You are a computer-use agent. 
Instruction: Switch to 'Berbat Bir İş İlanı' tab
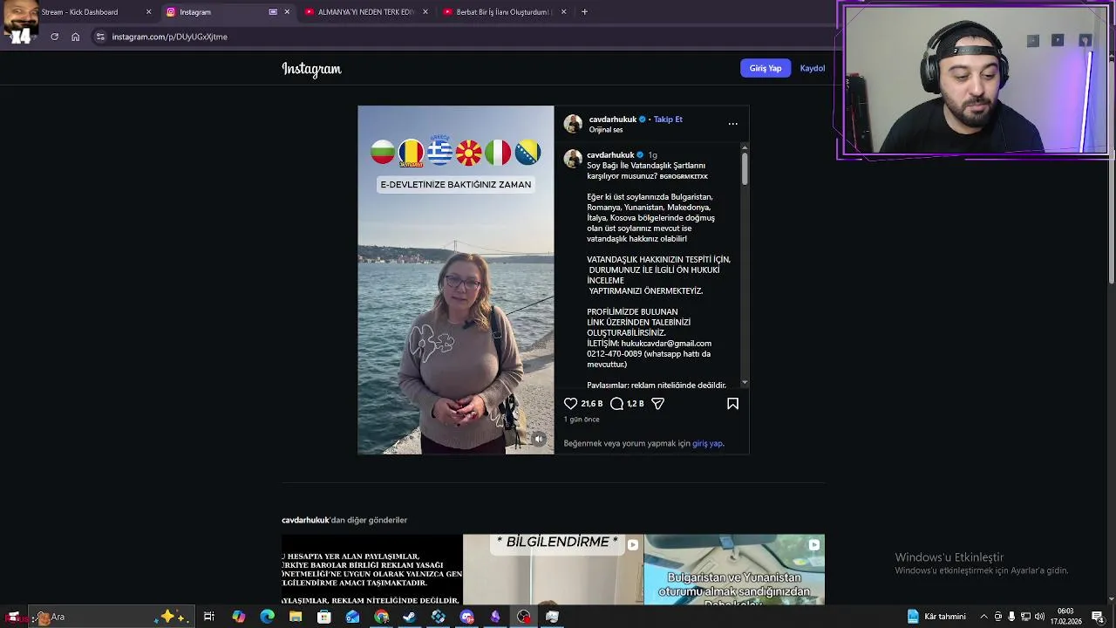tap(504, 12)
